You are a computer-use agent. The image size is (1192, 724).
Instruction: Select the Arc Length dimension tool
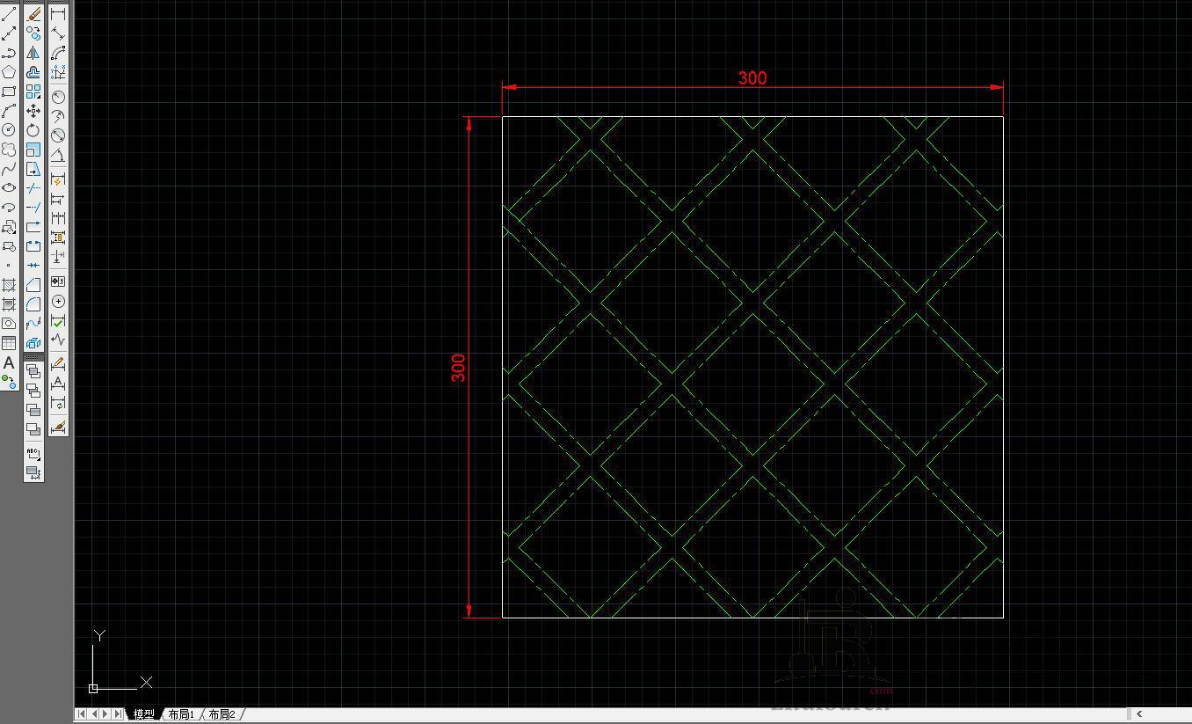click(58, 53)
